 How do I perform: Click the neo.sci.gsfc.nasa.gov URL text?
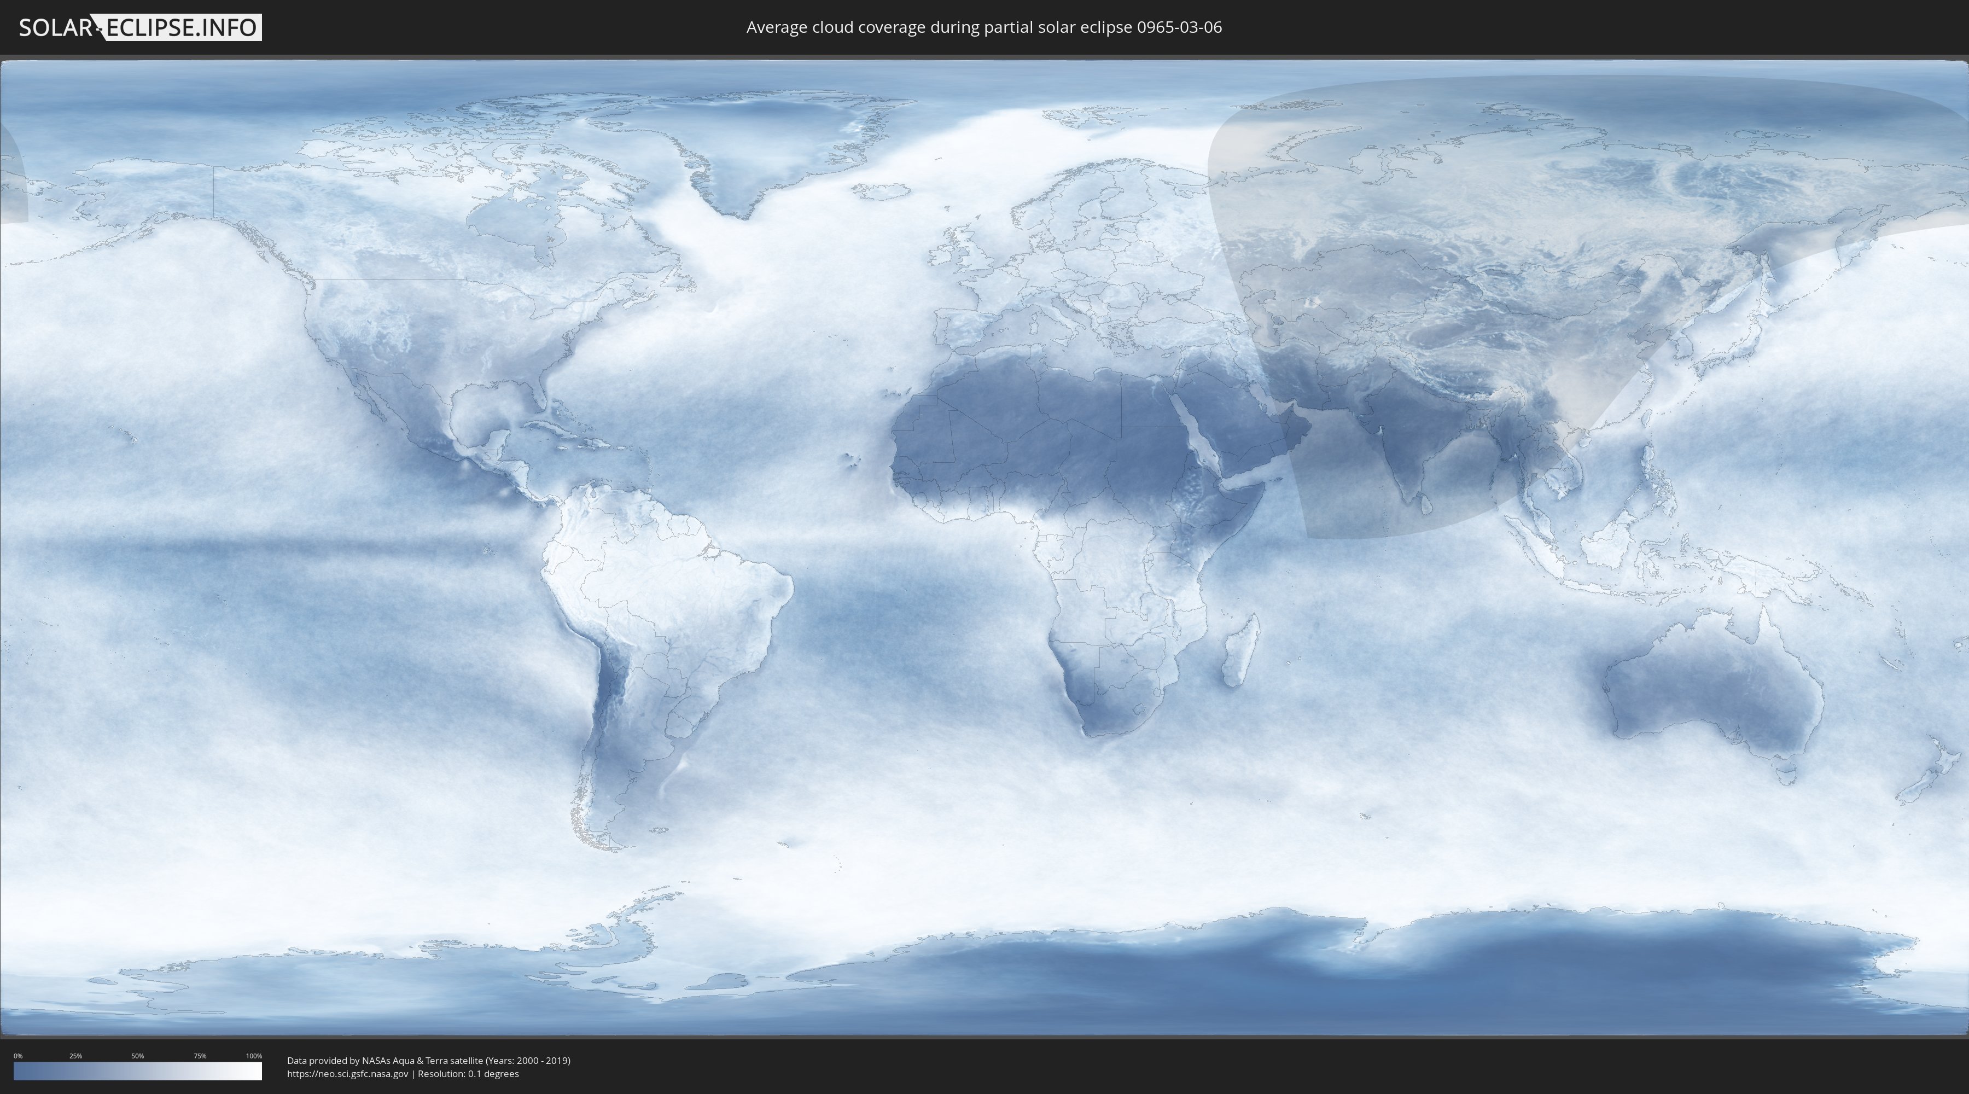click(348, 1074)
